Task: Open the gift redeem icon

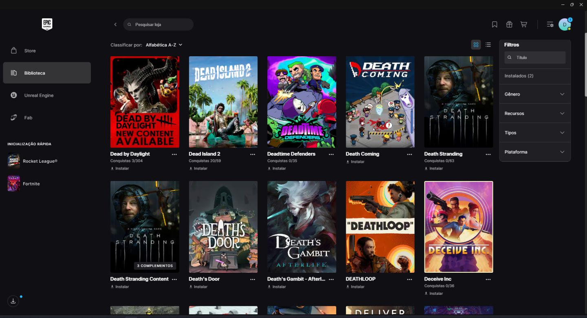Action: click(x=509, y=24)
